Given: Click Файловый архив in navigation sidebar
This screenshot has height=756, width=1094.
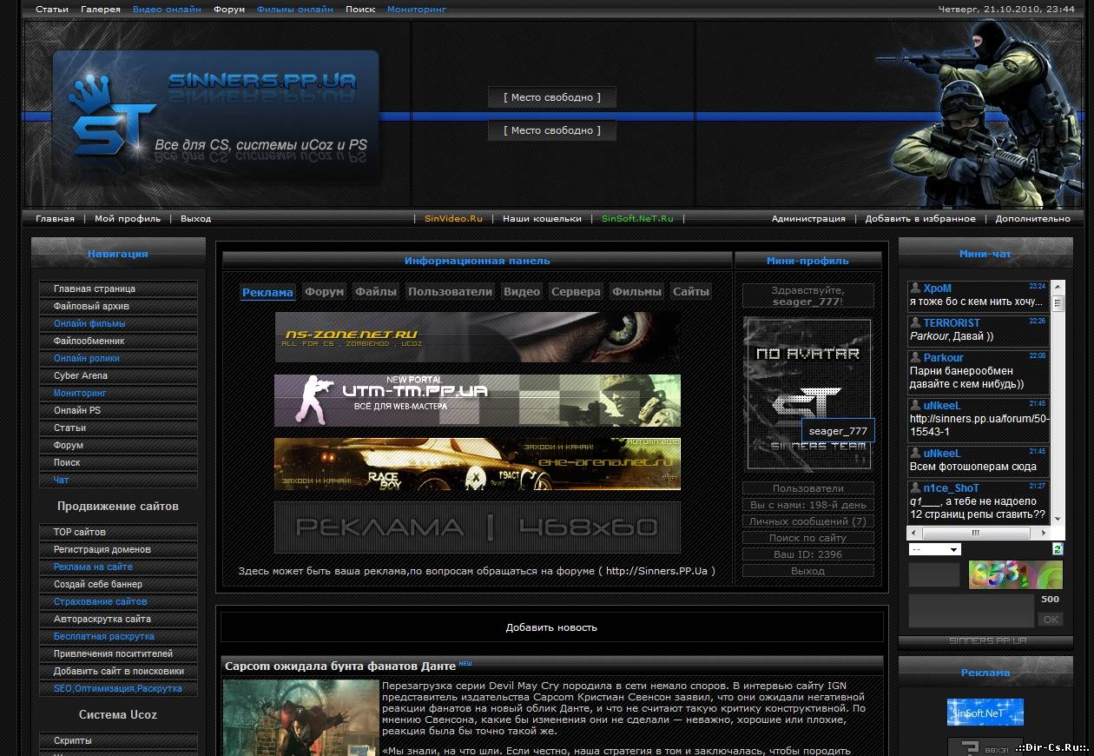Looking at the screenshot, I should pyautogui.click(x=91, y=306).
